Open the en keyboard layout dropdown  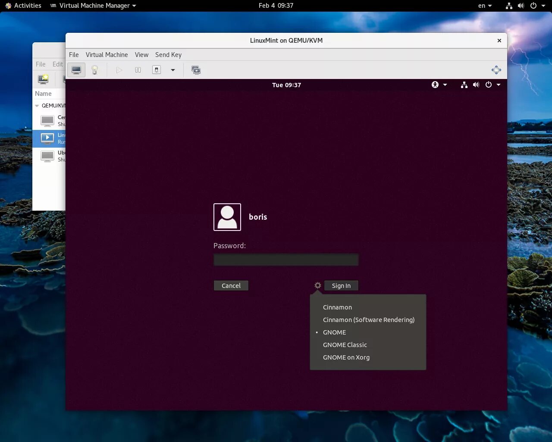485,6
